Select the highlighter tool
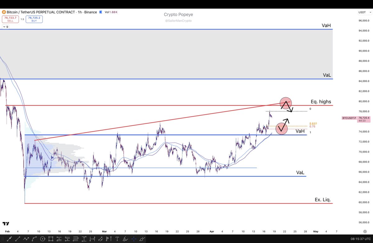Screen dimensions: 373x243 (x=125, y=239)
